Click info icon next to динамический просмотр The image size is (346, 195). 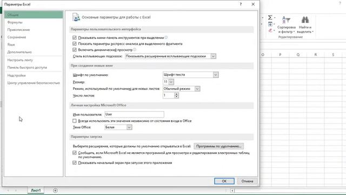coord(135,50)
